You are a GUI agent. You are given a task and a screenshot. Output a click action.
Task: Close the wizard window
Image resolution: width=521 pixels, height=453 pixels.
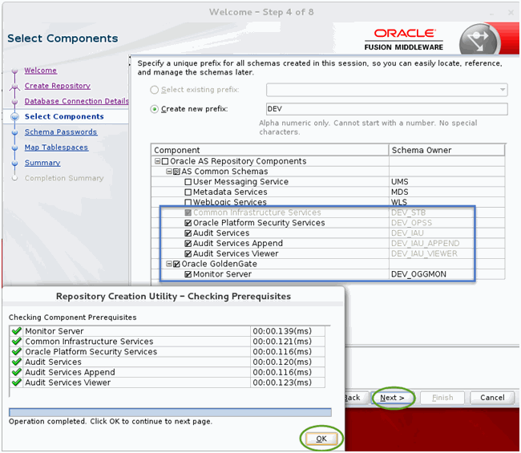point(511,13)
